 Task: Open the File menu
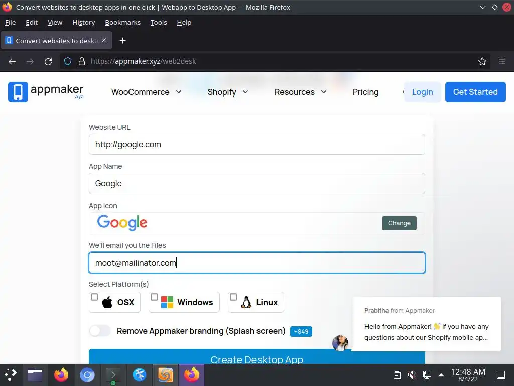pyautogui.click(x=10, y=22)
